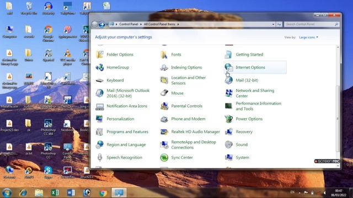The width and height of the screenshot is (353, 198).
Task: Expand the arrow after Control Panel breadcrumb
Action: pos(141,24)
